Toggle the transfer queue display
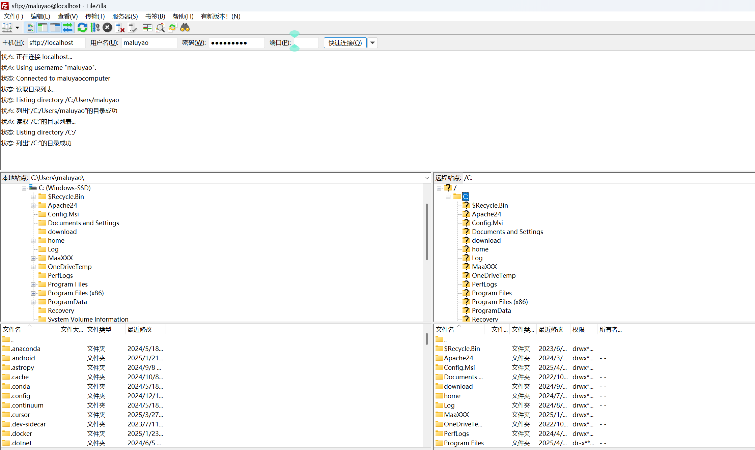Viewport: 755px width, 450px height. (67, 28)
